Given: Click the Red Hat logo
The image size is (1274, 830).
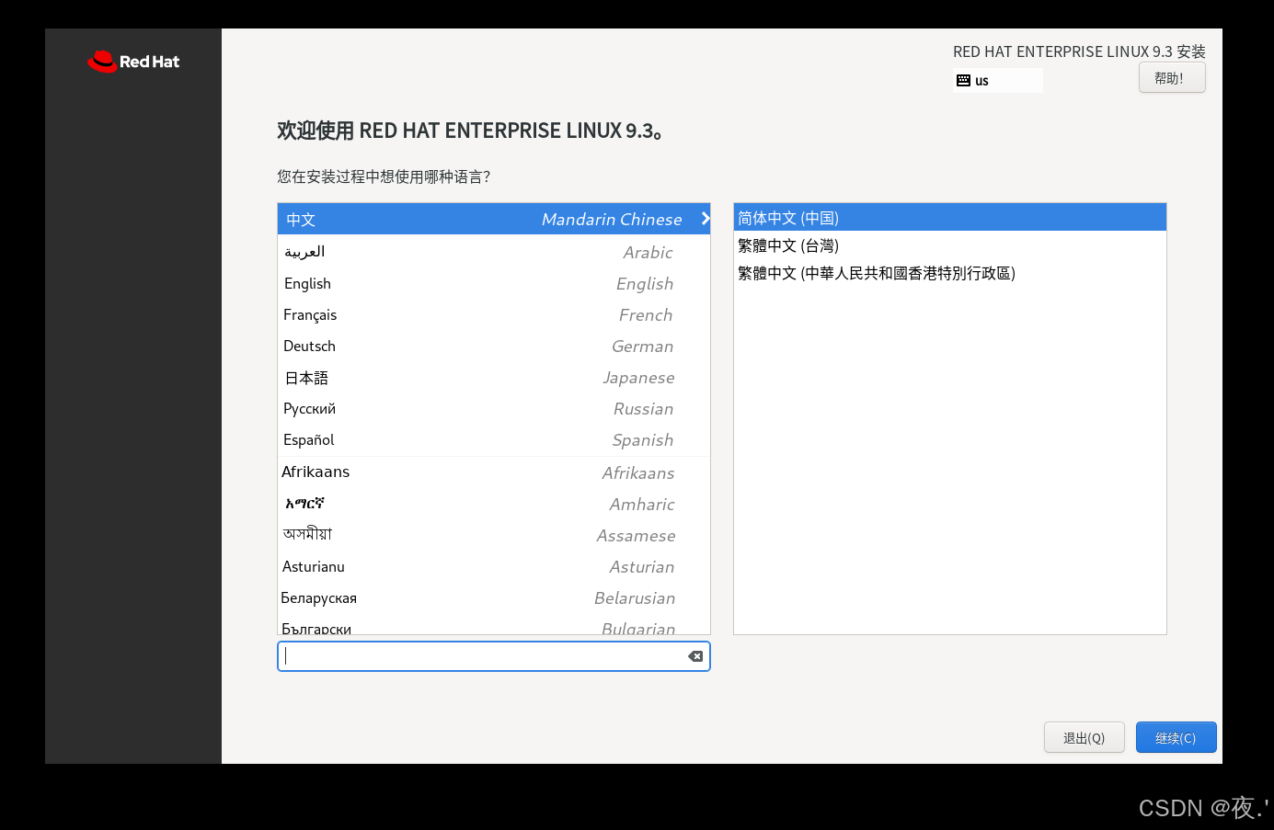Looking at the screenshot, I should coord(133,62).
